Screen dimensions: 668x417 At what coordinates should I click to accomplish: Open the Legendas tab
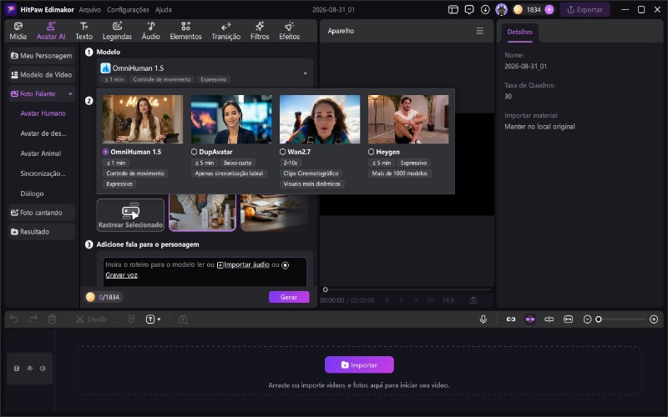click(x=117, y=31)
